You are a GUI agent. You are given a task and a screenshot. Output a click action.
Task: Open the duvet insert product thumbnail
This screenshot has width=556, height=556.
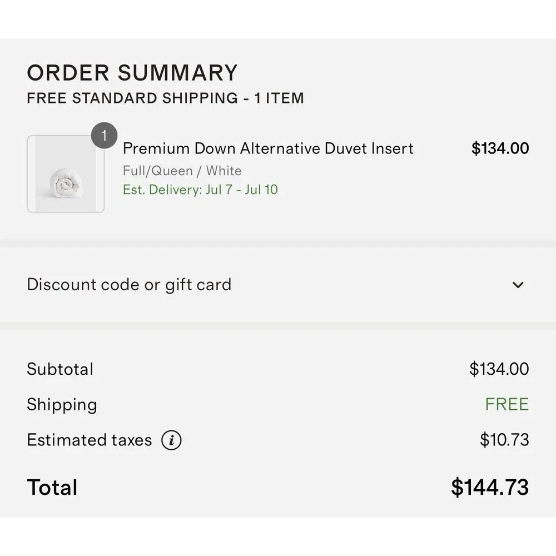(x=66, y=173)
